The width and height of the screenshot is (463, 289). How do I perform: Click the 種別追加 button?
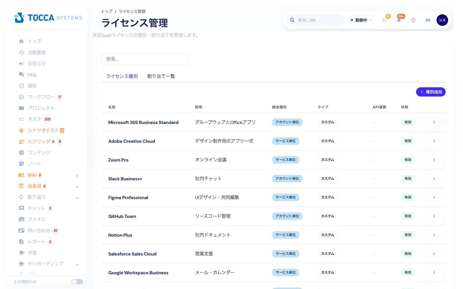tap(431, 92)
